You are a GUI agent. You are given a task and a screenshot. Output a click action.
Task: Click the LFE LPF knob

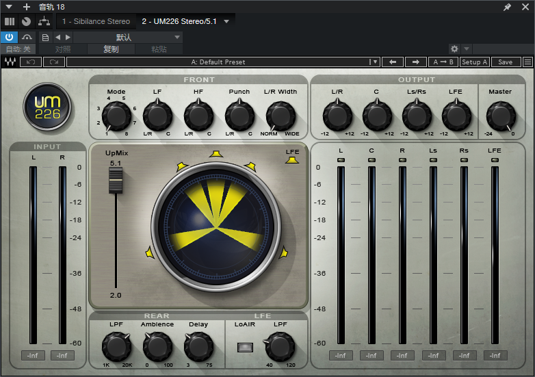pos(280,348)
